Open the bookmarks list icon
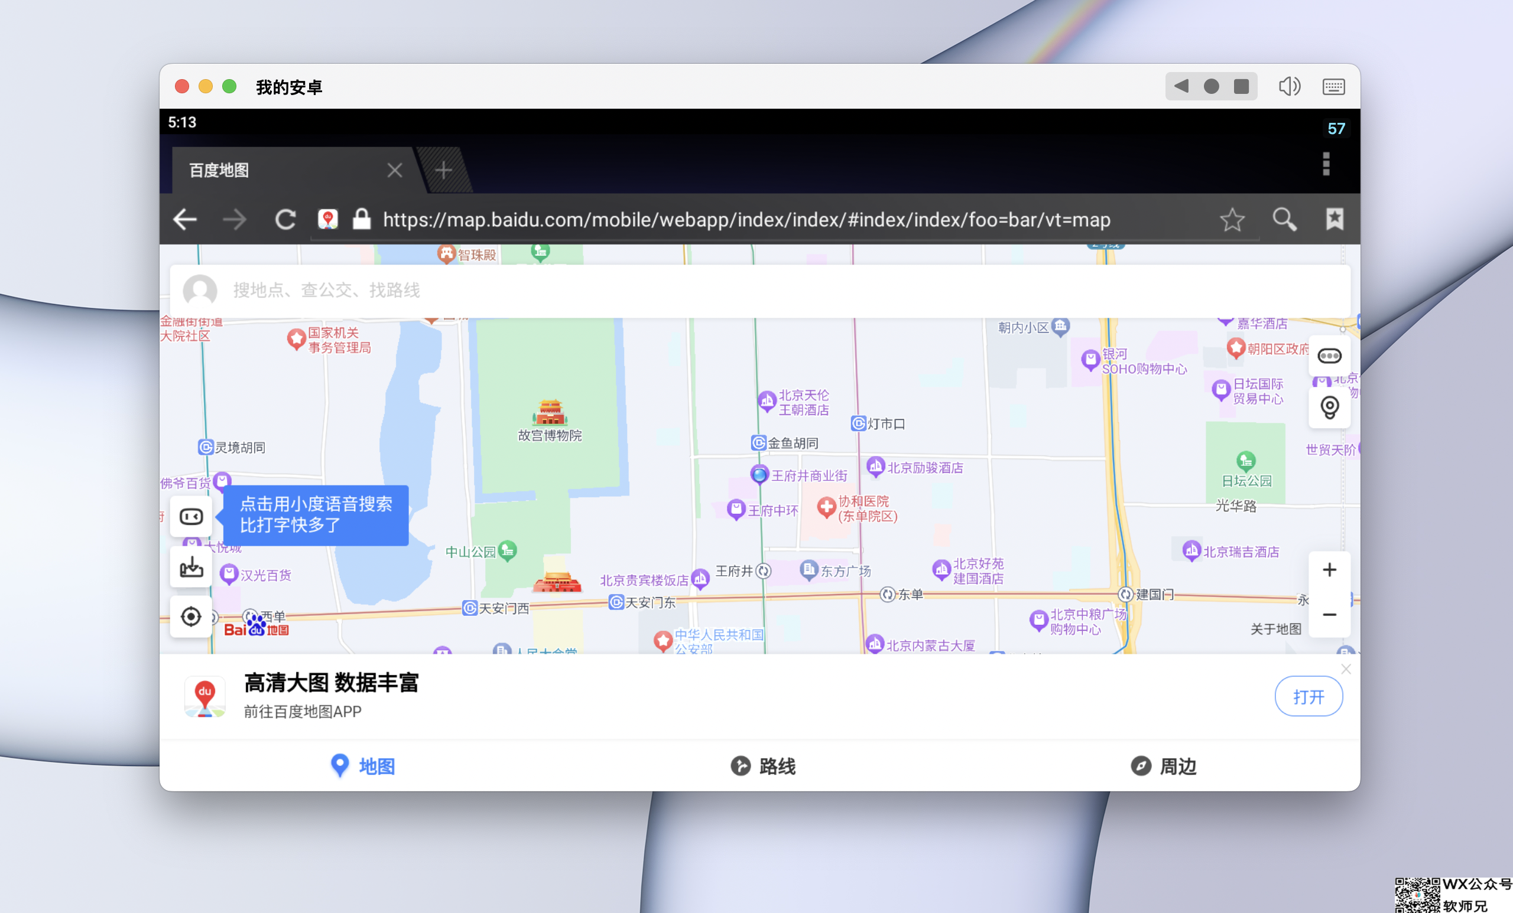Image resolution: width=1513 pixels, height=913 pixels. coord(1335,219)
